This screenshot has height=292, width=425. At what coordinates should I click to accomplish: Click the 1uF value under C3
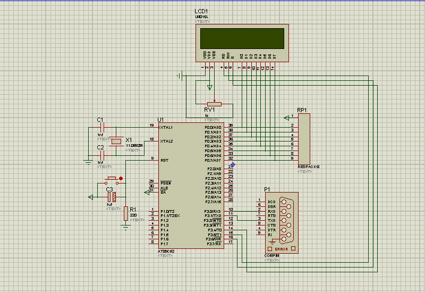[x=109, y=204]
